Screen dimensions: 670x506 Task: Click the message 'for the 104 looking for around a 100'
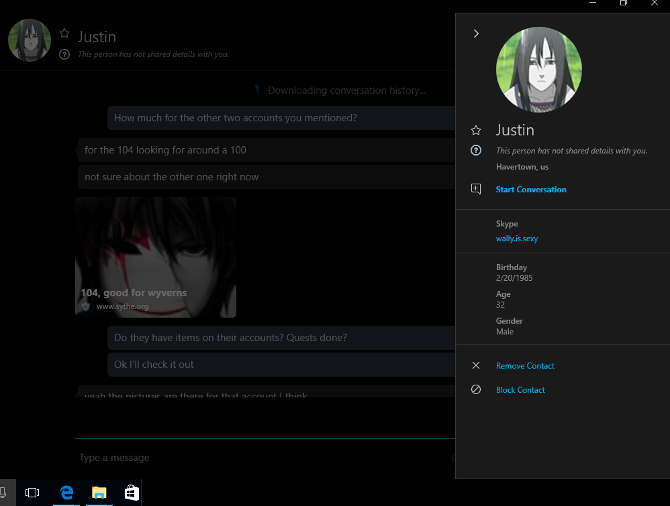click(267, 150)
